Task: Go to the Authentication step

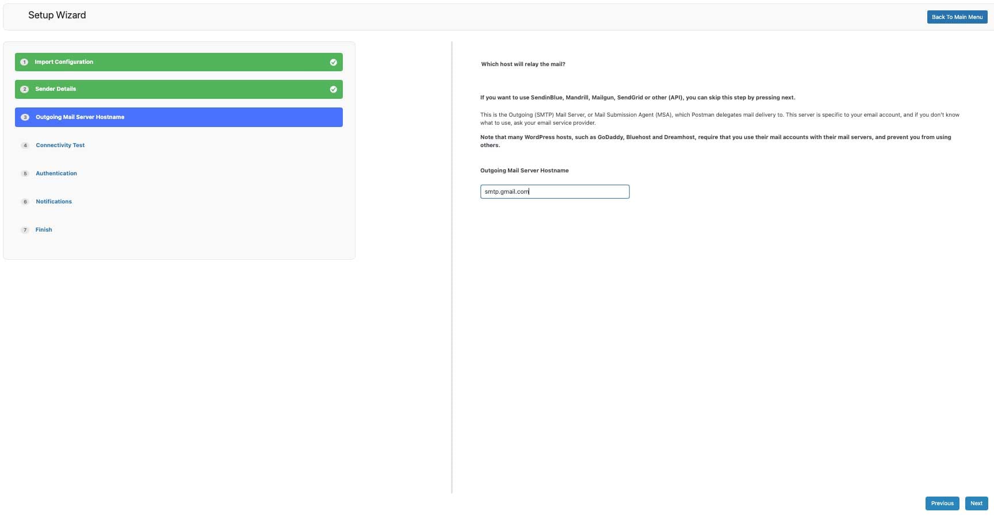Action: (56, 174)
